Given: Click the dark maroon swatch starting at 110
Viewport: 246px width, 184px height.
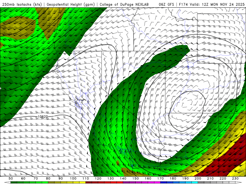Looking at the screenshot, I should [x=89, y=182].
